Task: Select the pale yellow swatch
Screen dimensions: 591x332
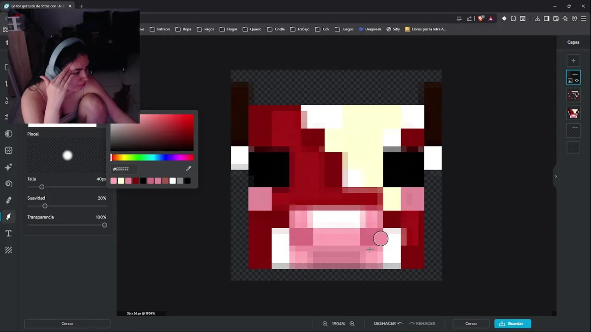Action: point(121,181)
